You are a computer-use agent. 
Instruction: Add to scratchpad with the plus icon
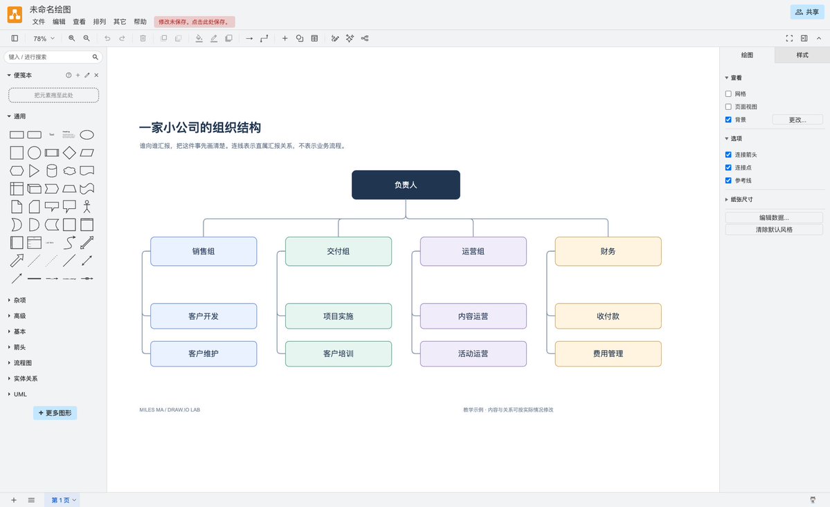tap(78, 75)
